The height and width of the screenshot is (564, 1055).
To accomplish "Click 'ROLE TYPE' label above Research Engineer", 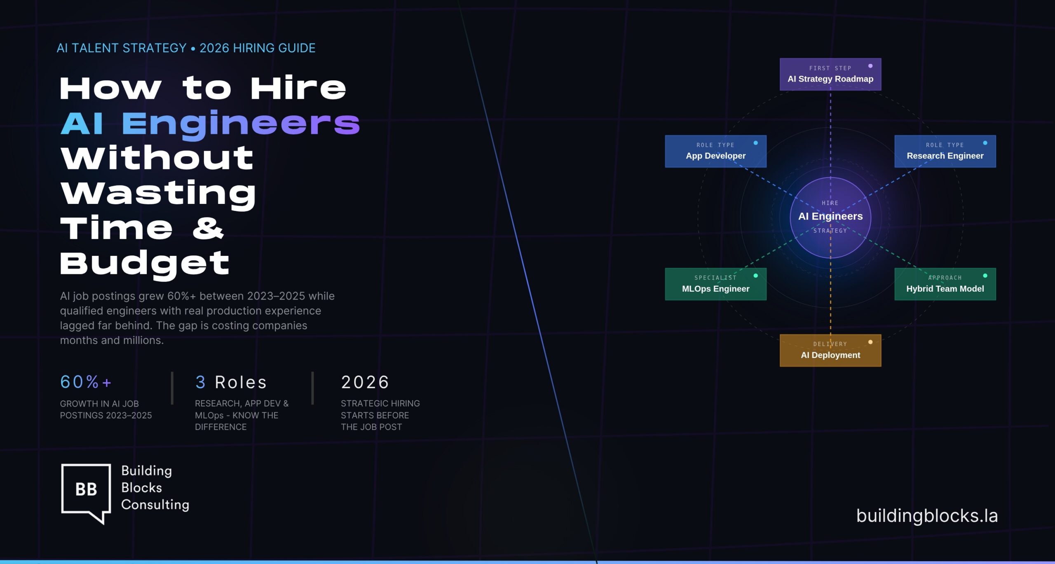I will click(x=945, y=145).
